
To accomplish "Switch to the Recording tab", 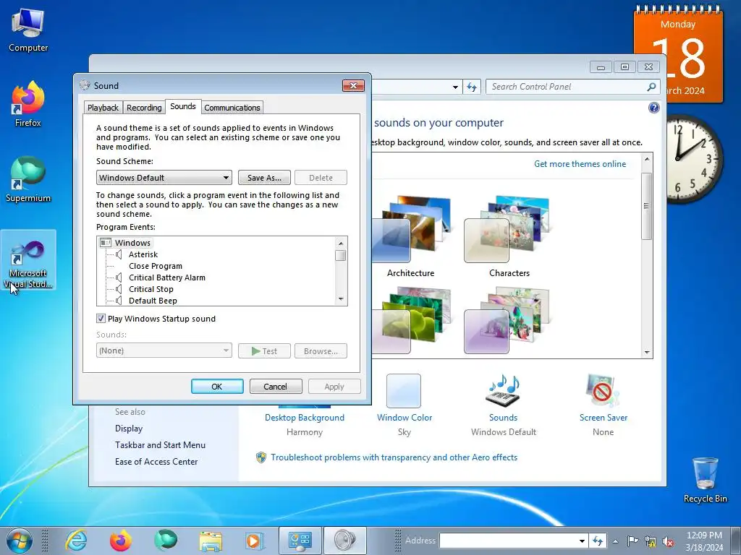I will coord(144,108).
